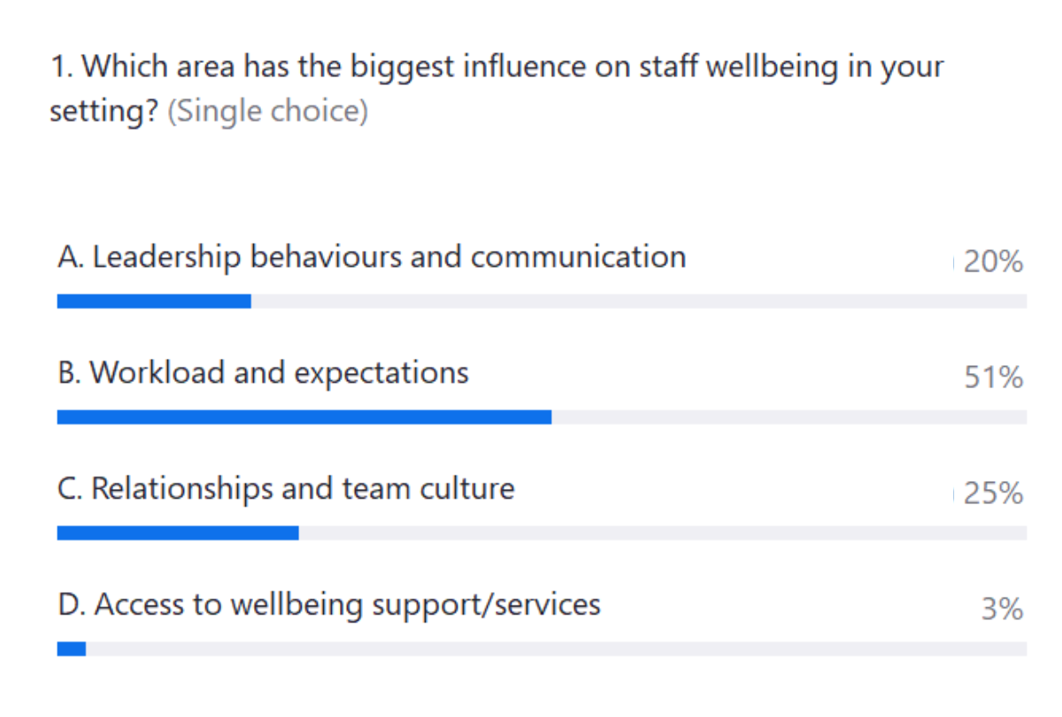The image size is (1062, 717).
Task: Click the question number "1."
Action: pos(63,66)
